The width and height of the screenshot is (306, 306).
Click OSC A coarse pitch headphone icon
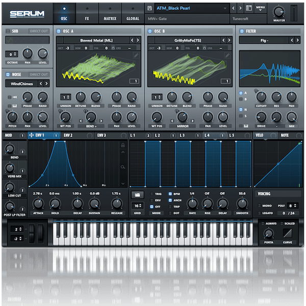(x=113, y=48)
